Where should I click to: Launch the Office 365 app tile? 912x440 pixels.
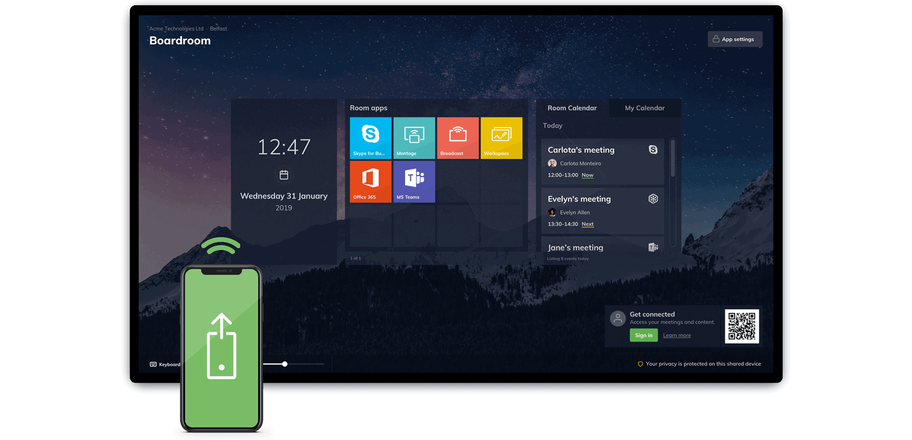coord(370,182)
